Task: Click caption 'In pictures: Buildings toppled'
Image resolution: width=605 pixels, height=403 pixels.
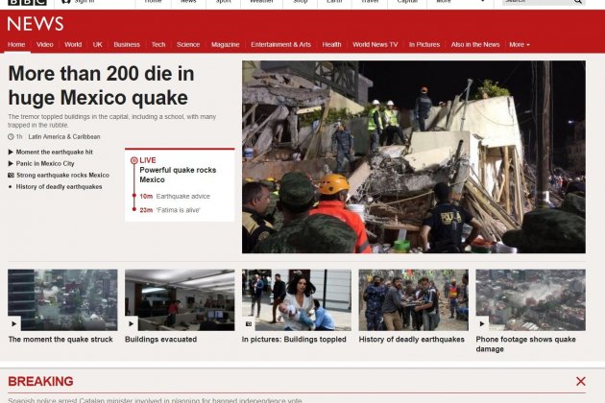Action: click(294, 340)
